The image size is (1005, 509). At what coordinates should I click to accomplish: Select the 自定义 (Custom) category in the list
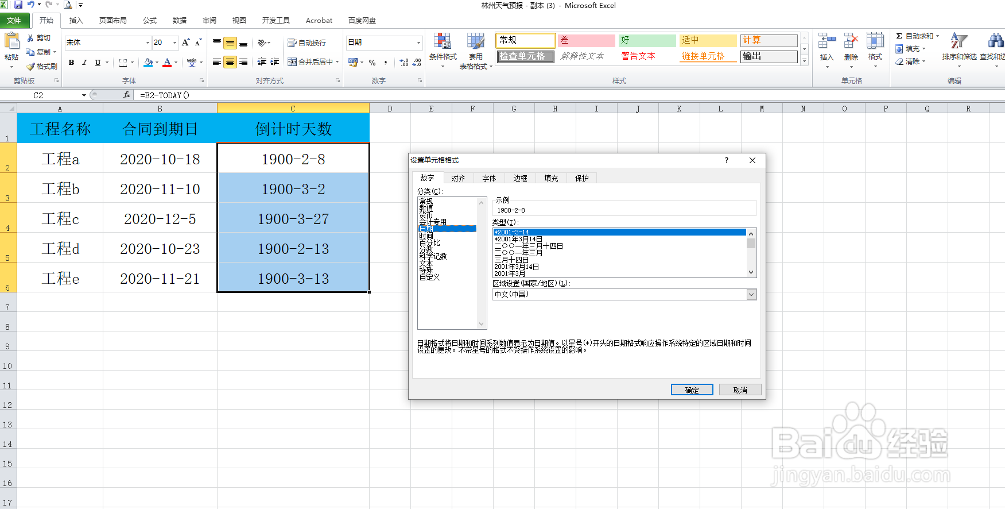[x=429, y=277]
